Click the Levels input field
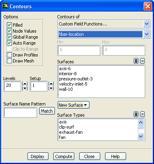 [x=12, y=86]
